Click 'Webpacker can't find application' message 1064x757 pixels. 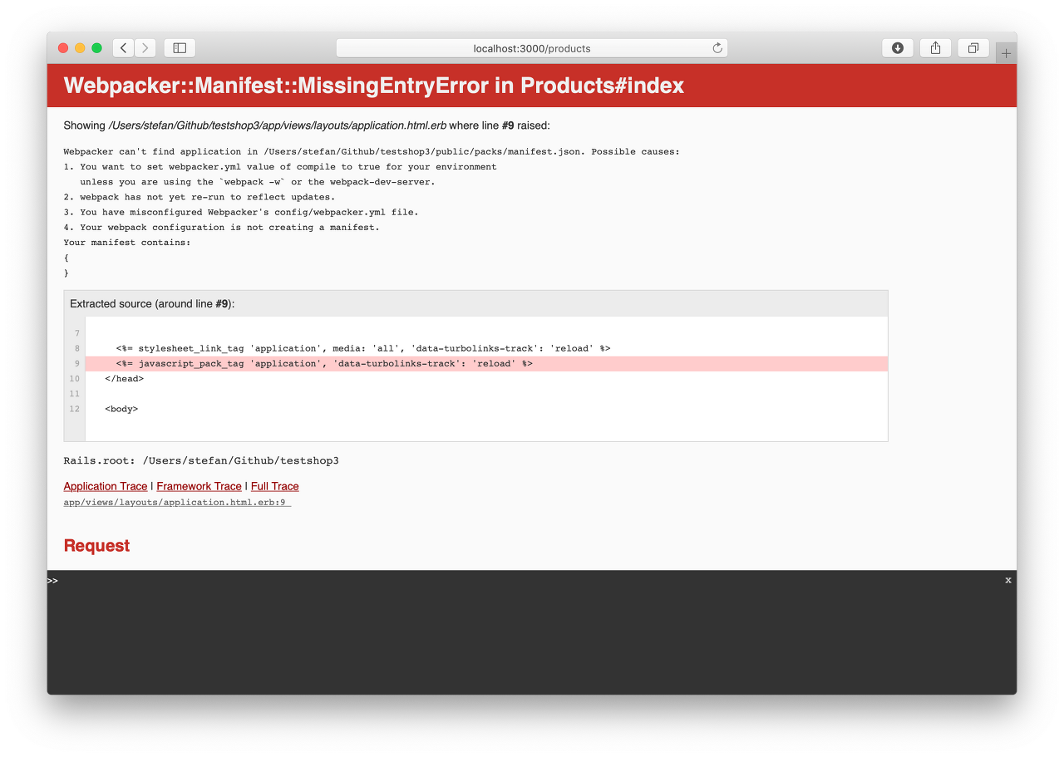(372, 152)
